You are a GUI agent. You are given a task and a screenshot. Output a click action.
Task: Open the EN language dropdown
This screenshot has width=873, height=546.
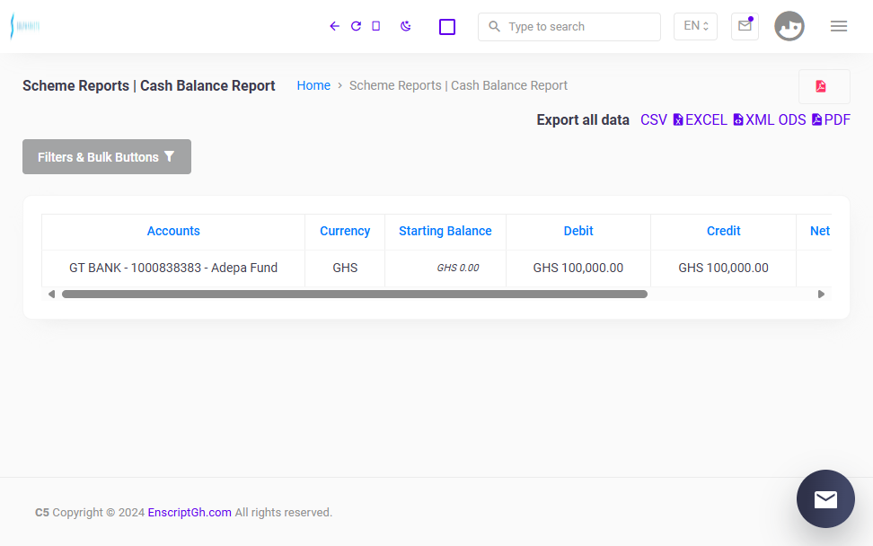pos(695,26)
